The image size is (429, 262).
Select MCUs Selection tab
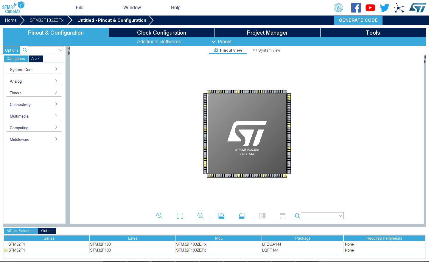[x=21, y=231]
